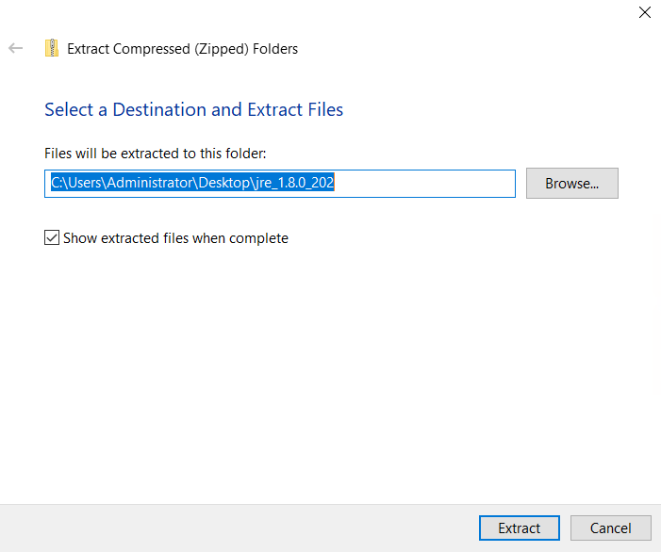Click the 'Files will be extracted to this folder' label
The width and height of the screenshot is (661, 552).
point(156,154)
